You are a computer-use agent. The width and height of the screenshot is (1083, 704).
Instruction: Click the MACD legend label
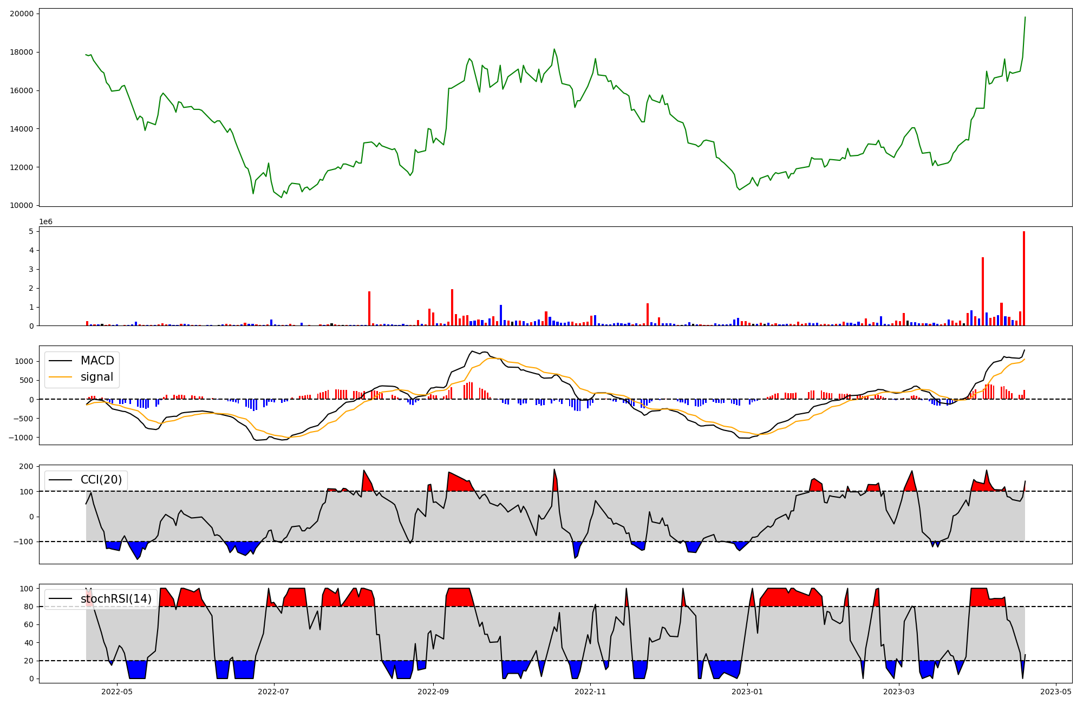pyautogui.click(x=97, y=361)
